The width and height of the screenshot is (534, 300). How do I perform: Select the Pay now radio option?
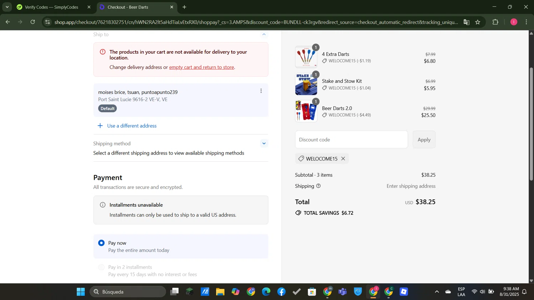pos(101,243)
